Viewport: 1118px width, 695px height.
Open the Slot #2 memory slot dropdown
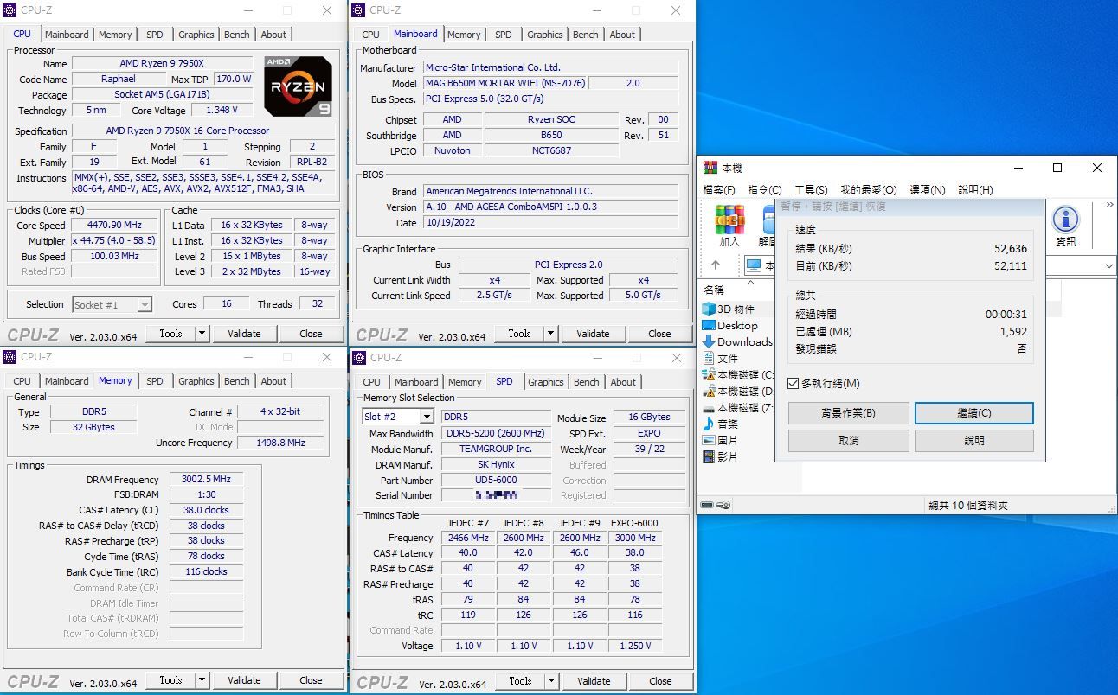426,417
